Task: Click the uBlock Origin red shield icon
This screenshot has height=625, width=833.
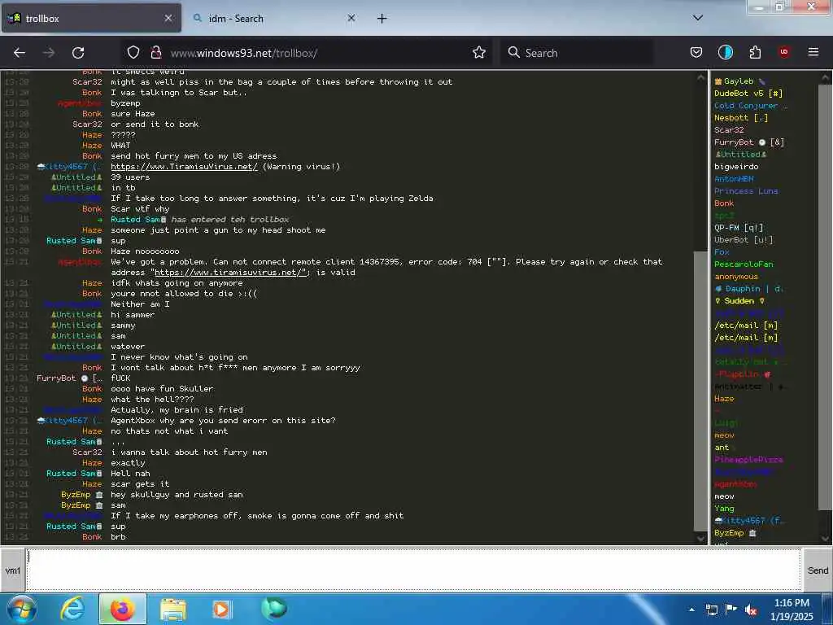Action: (784, 52)
